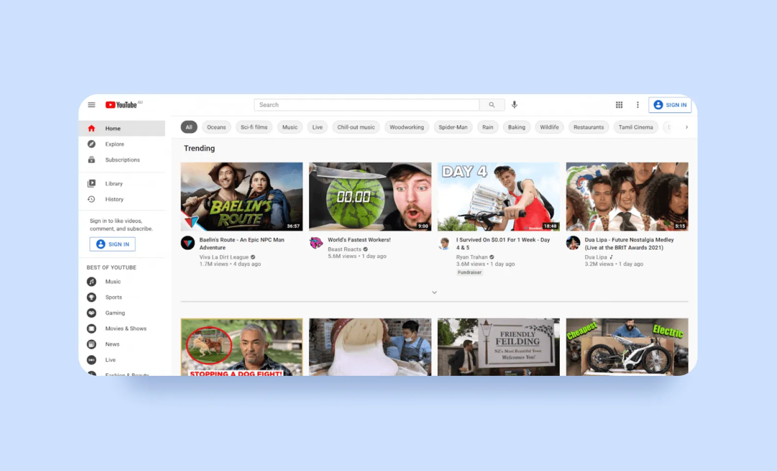Open title 'World's Fastest Workers!'
This screenshot has height=471, width=777.
[x=359, y=240]
